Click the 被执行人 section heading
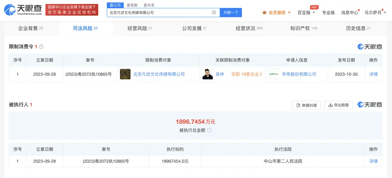The width and height of the screenshot is (392, 178). [19, 105]
